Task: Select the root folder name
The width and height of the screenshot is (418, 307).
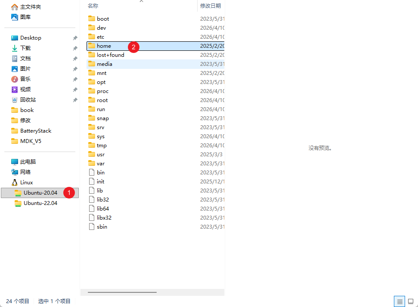Action: (102, 100)
